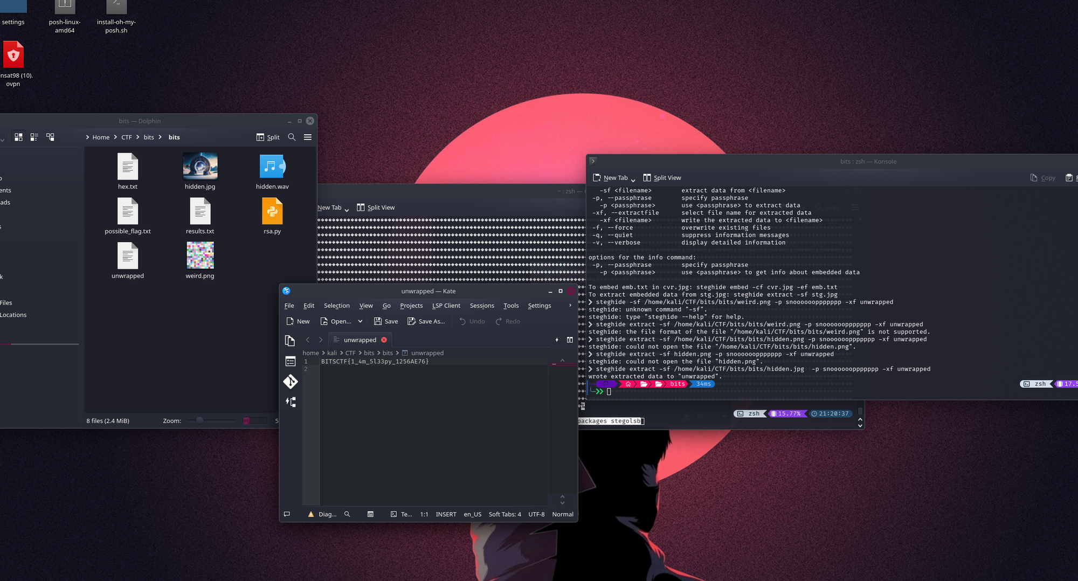Click Split View in the Konsole toolbar
This screenshot has height=581, width=1078.
point(662,178)
